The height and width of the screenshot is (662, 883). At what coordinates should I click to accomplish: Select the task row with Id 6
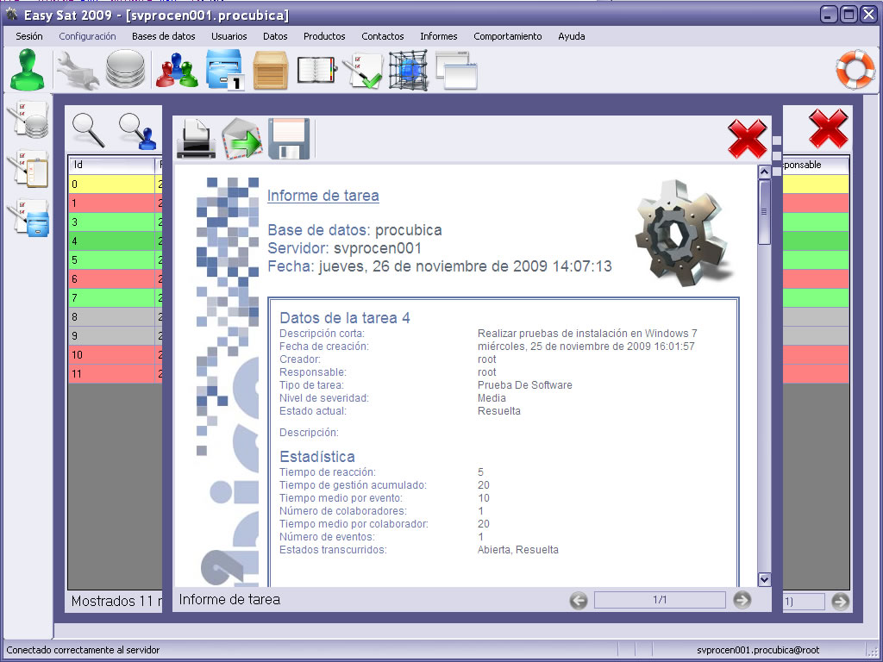[115, 278]
